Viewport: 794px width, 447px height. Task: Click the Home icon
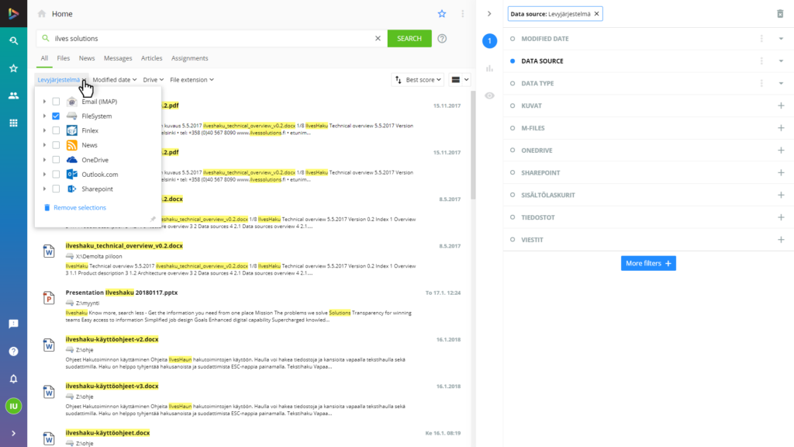tap(42, 14)
